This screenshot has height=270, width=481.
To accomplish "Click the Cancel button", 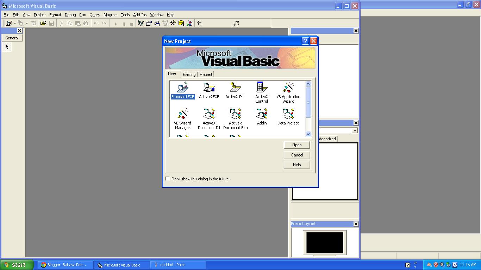I will [x=296, y=155].
